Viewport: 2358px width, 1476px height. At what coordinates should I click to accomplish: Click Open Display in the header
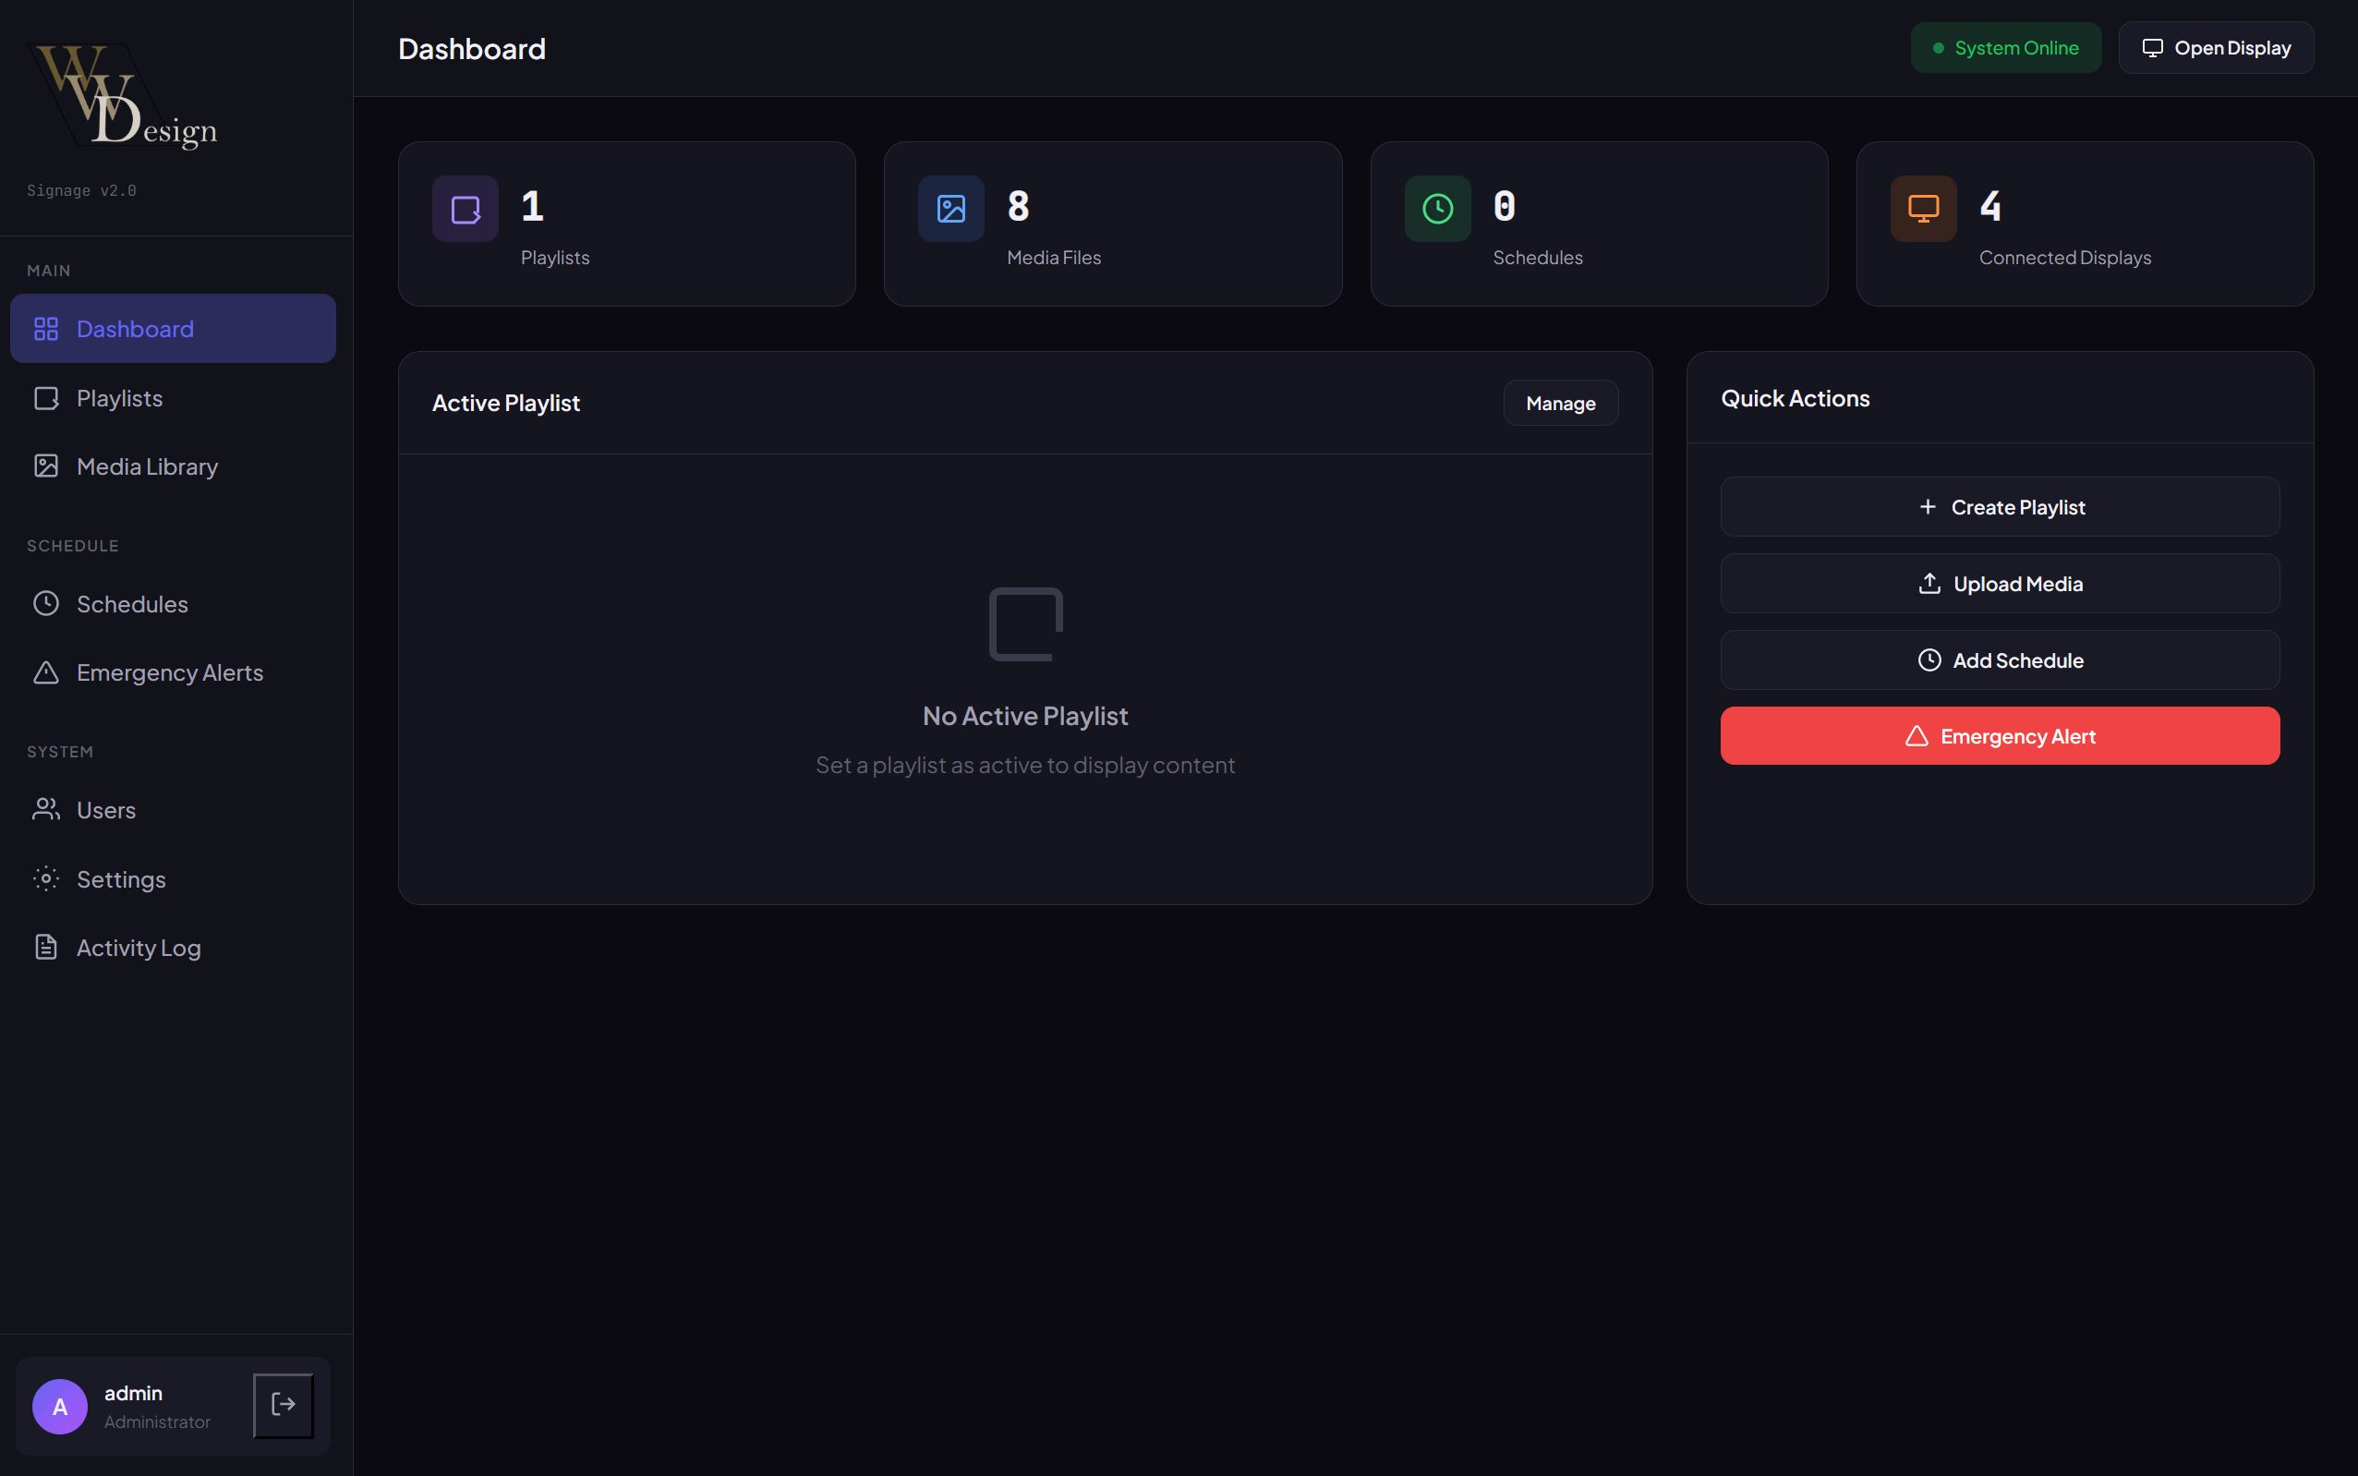click(x=2216, y=48)
